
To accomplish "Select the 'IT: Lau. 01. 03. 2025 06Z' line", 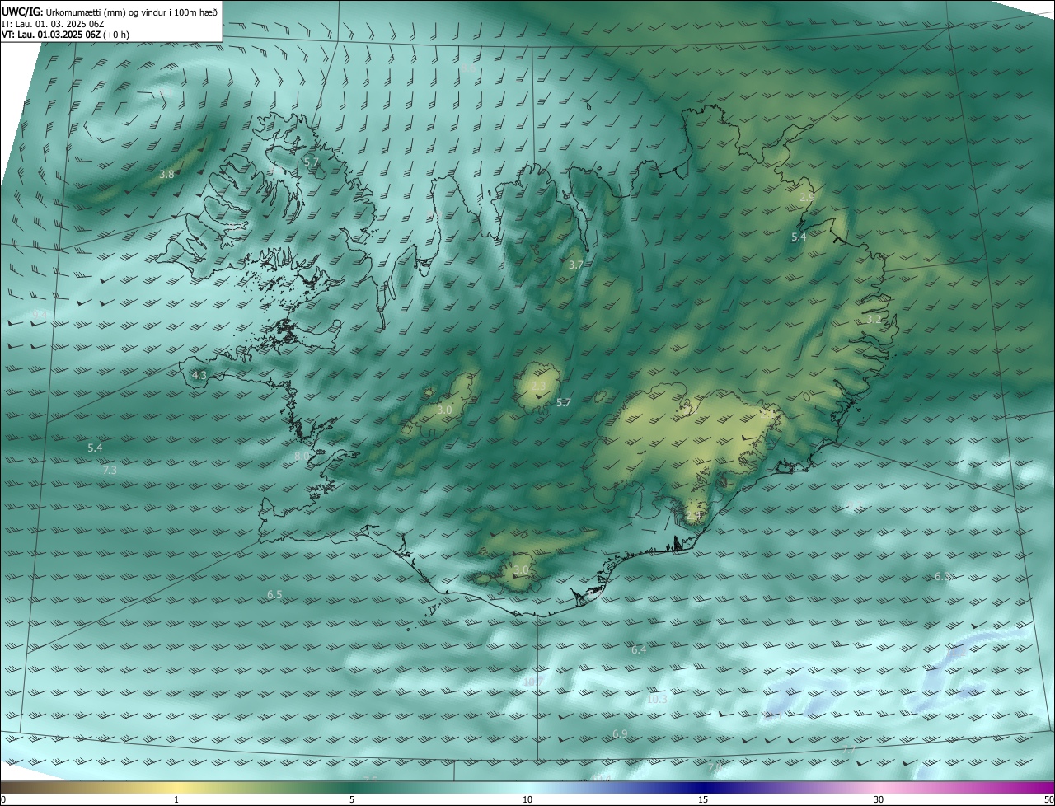I will [53, 23].
